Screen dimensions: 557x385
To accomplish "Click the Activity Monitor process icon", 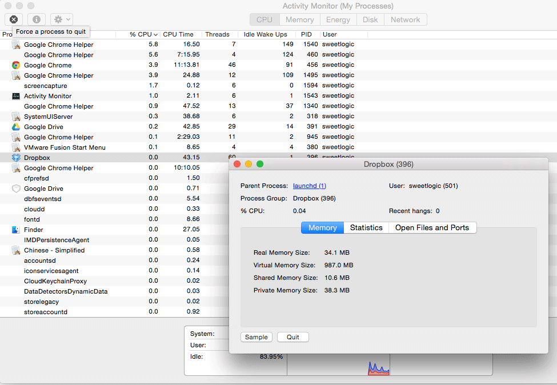I will pyautogui.click(x=15, y=96).
